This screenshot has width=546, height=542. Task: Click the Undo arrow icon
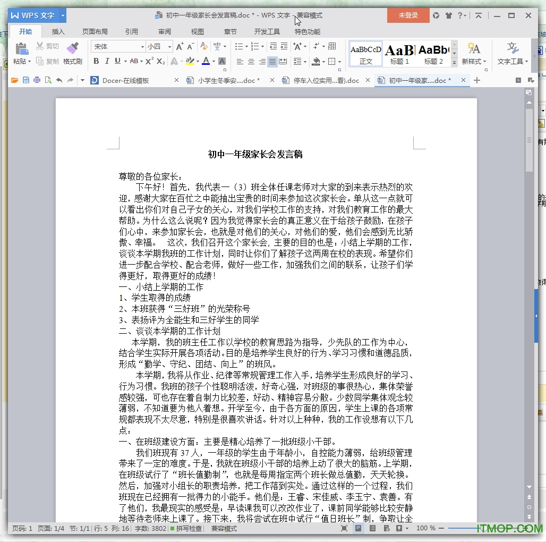coord(59,80)
